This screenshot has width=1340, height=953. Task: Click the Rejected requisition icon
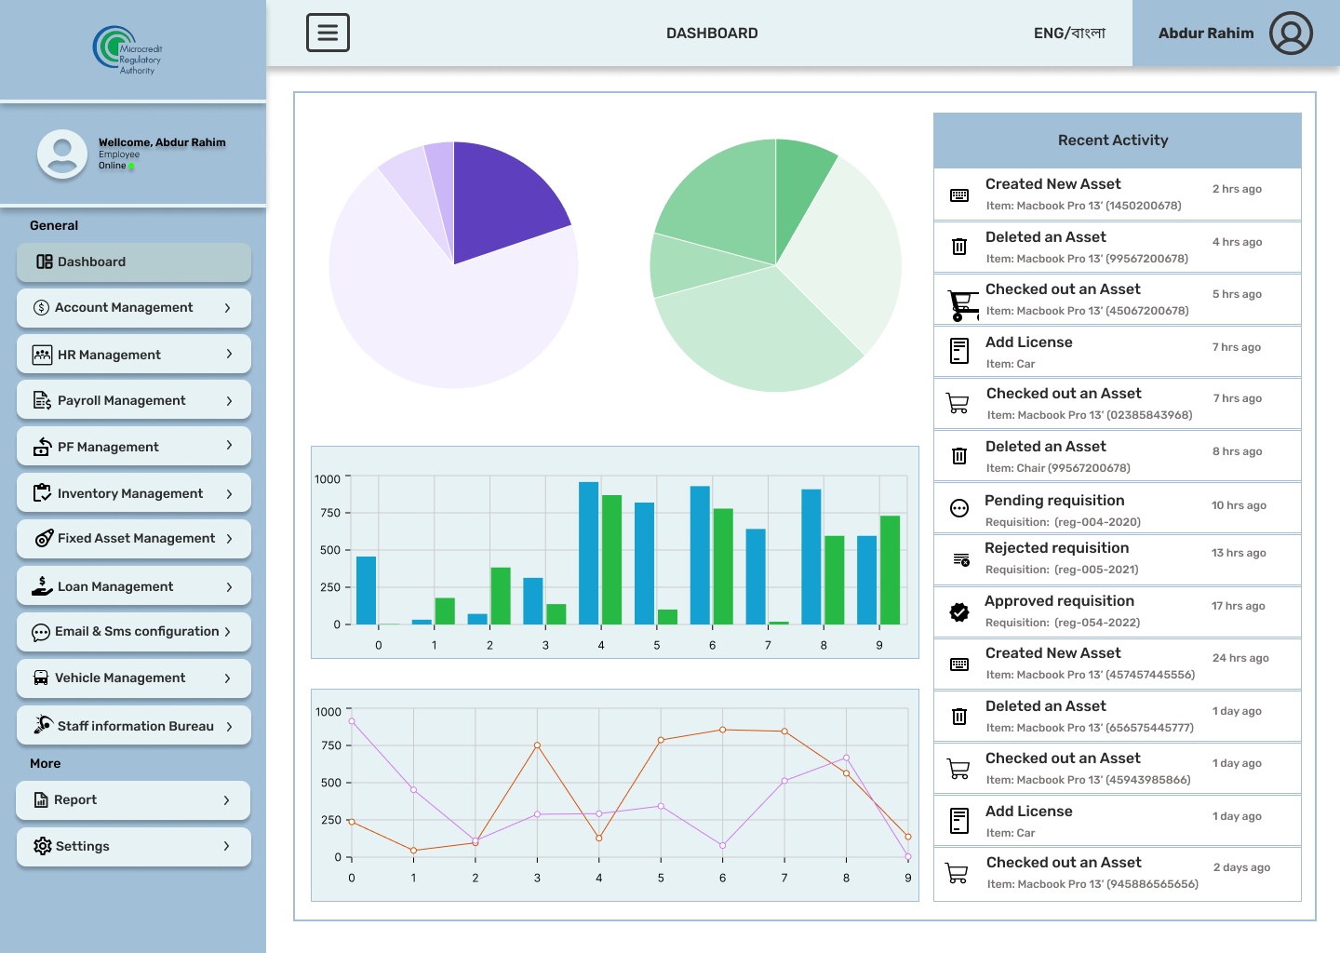tap(961, 559)
